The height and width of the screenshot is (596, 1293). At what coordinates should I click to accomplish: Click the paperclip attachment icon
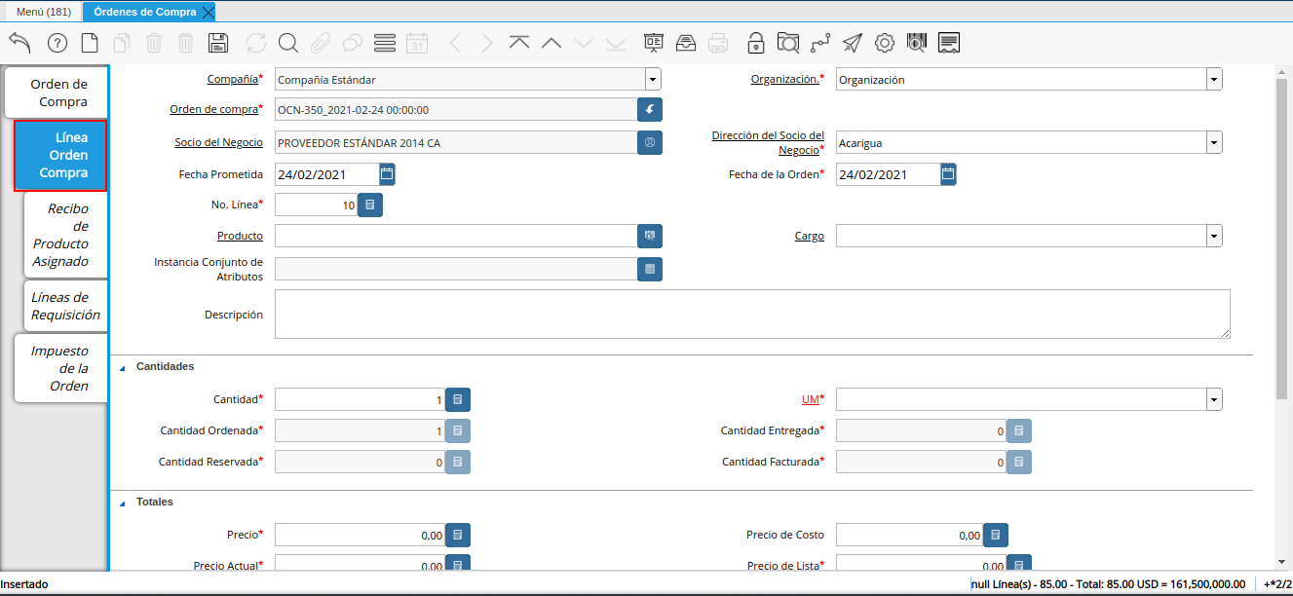(x=321, y=43)
